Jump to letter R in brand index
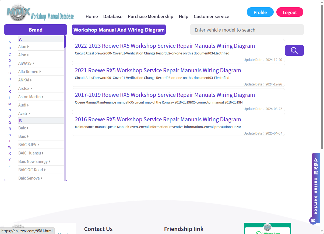 (x=10, y=129)
